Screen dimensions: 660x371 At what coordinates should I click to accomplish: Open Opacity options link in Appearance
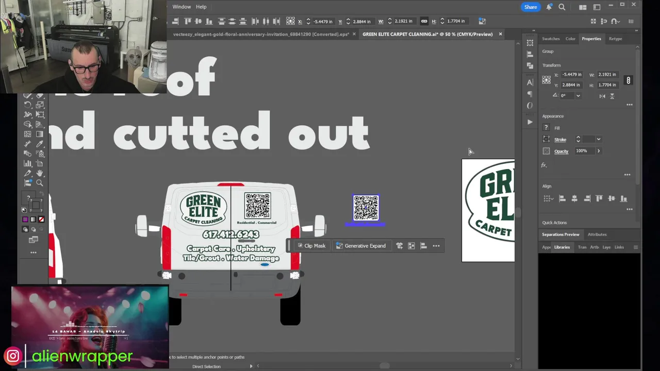click(561, 151)
